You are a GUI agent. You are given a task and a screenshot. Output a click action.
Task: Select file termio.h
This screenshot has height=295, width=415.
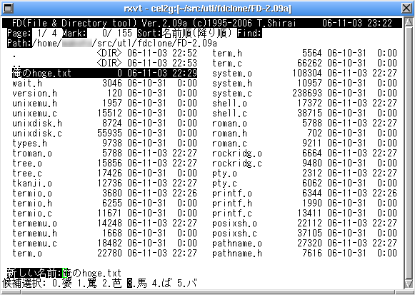pyautogui.click(x=32, y=204)
